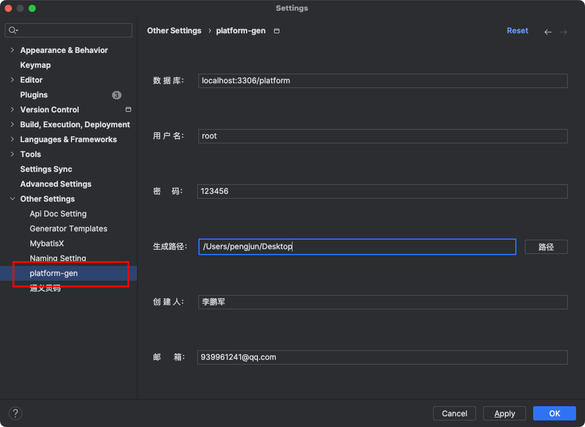Click the 用户名 field containing root
The image size is (585, 427).
383,136
